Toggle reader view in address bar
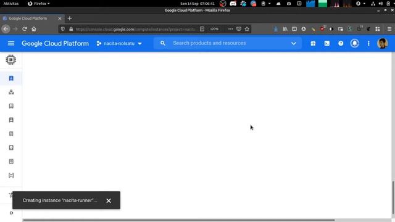395x222 pixels. [x=202, y=29]
